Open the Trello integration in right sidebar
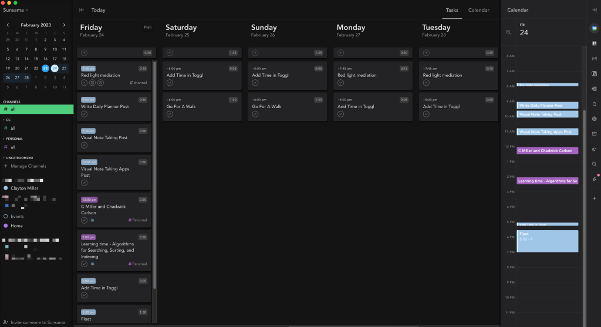The width and height of the screenshot is (601, 327). point(594,43)
